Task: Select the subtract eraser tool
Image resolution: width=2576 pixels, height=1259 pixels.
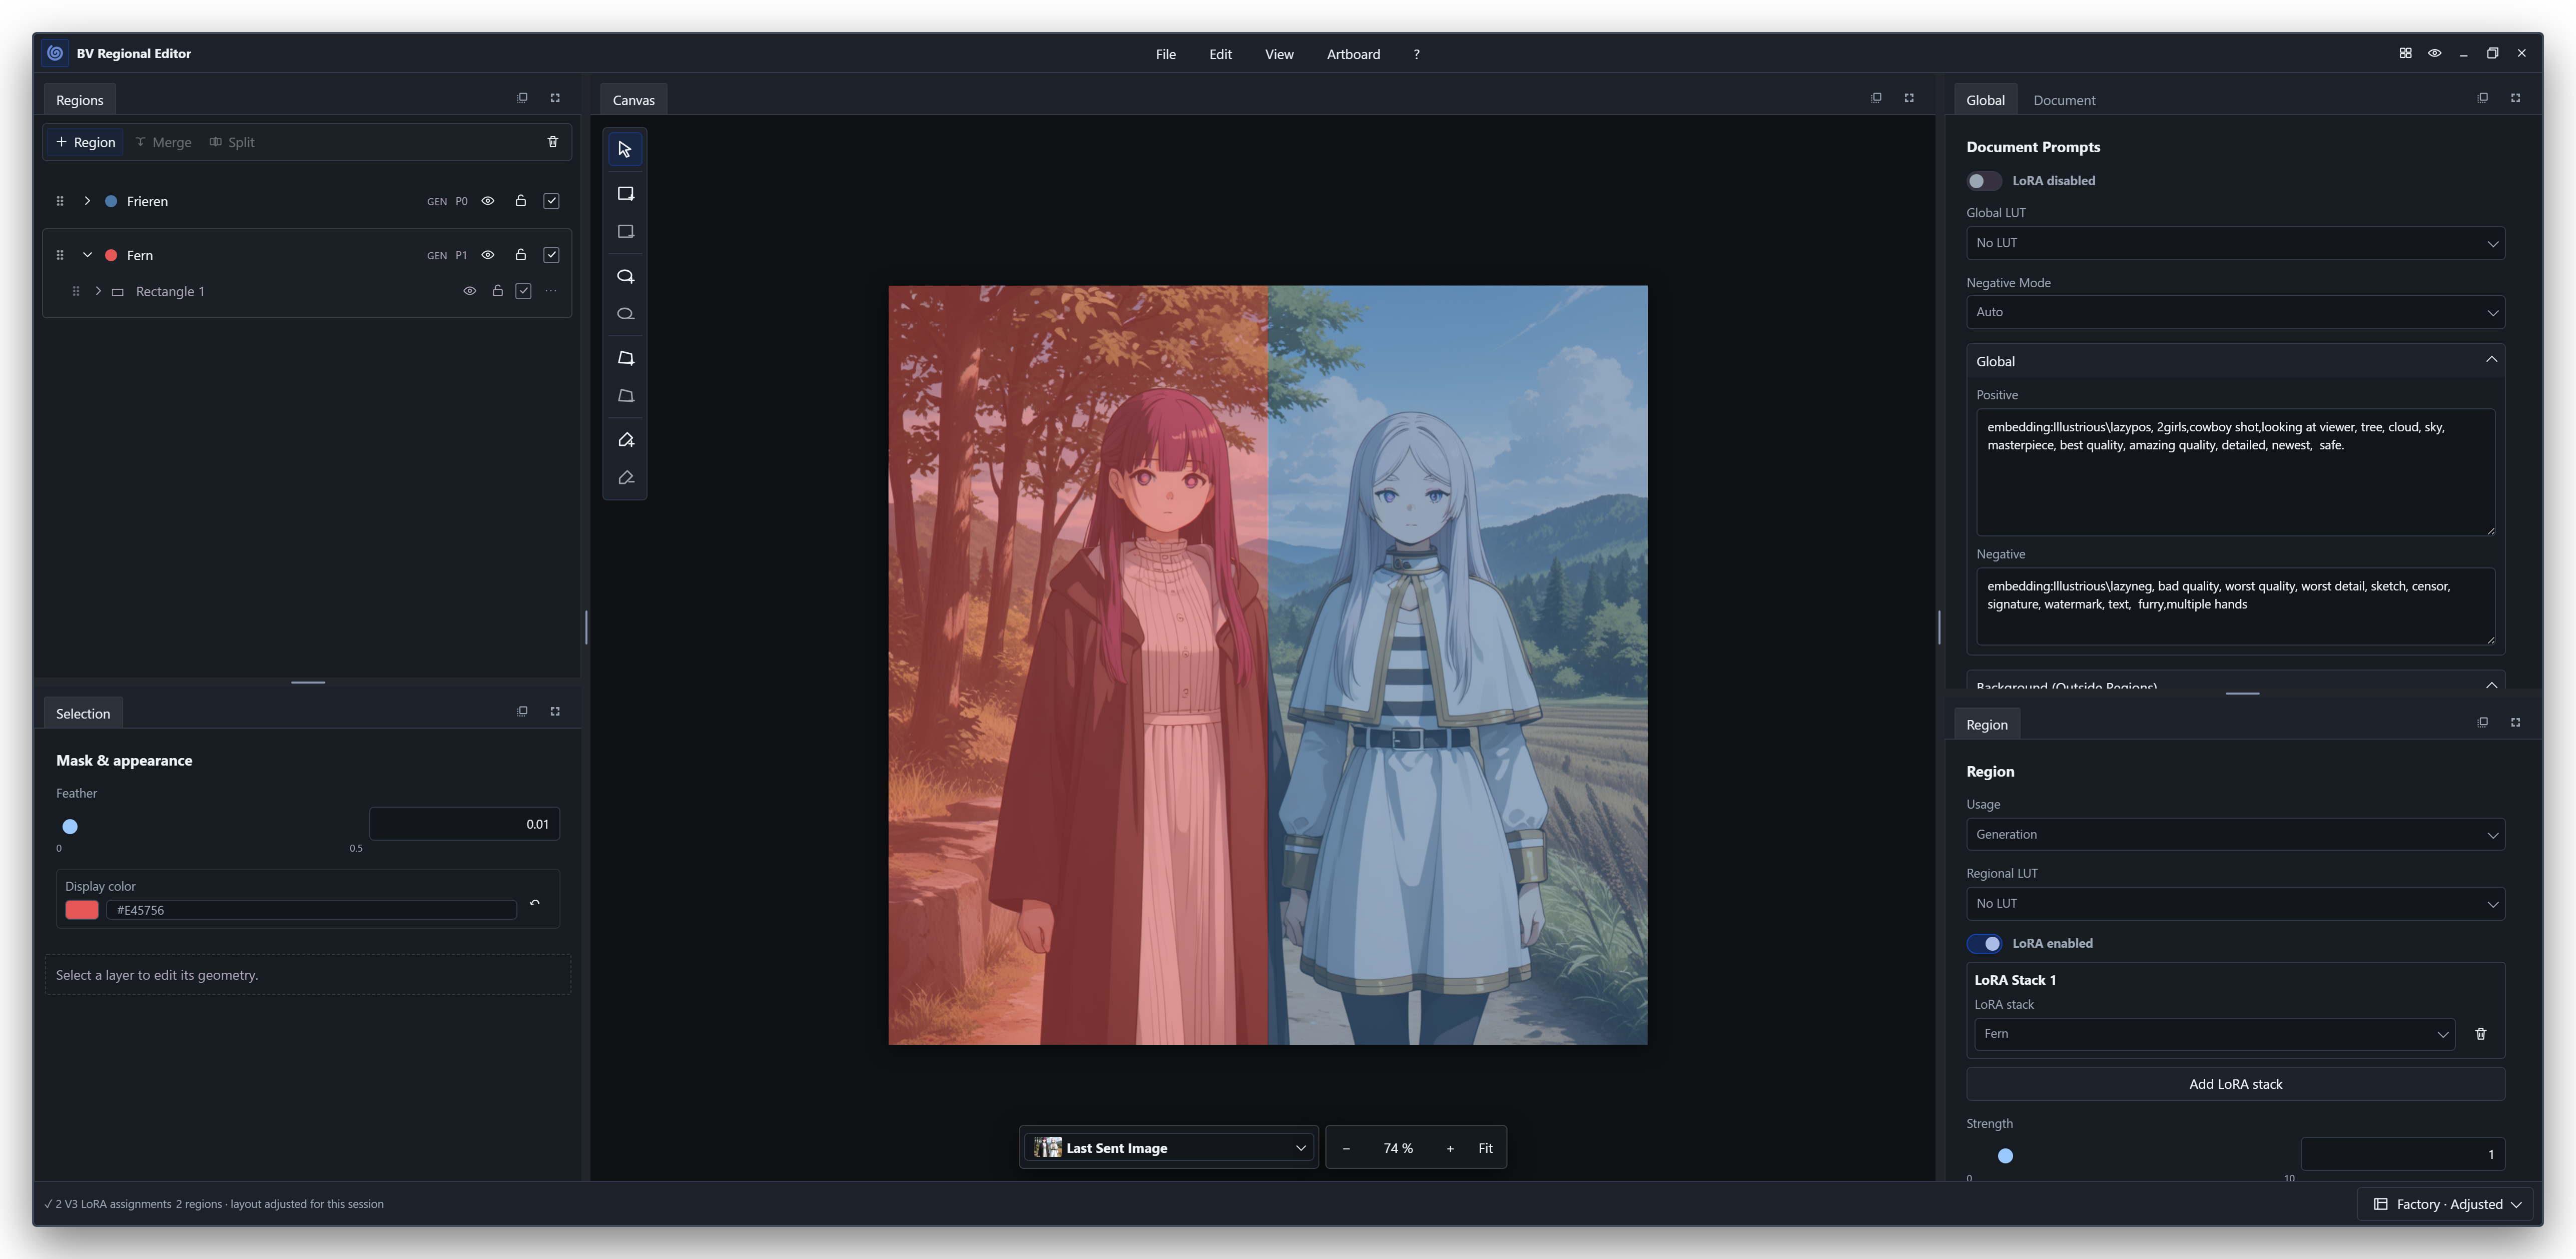Action: pos(625,478)
